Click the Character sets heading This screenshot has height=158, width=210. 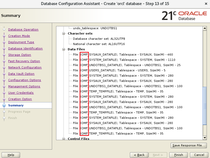point(80,33)
